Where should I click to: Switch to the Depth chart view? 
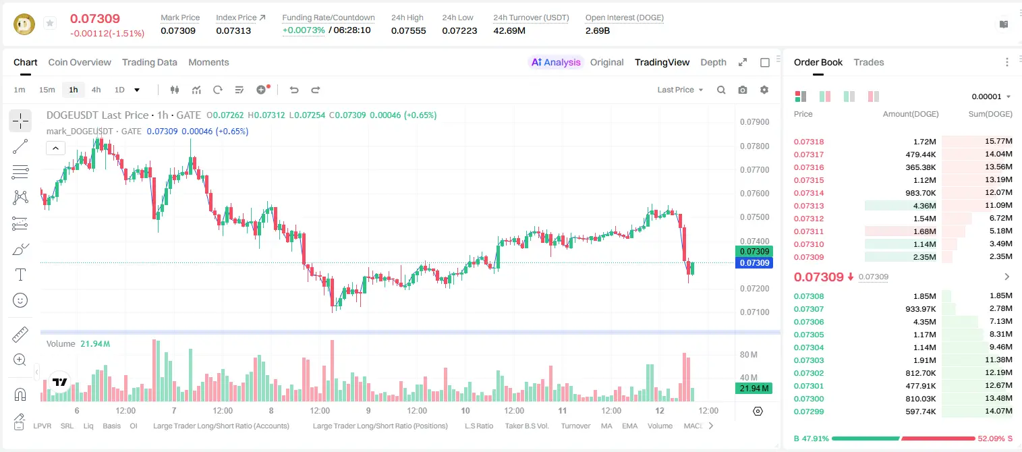tap(713, 62)
